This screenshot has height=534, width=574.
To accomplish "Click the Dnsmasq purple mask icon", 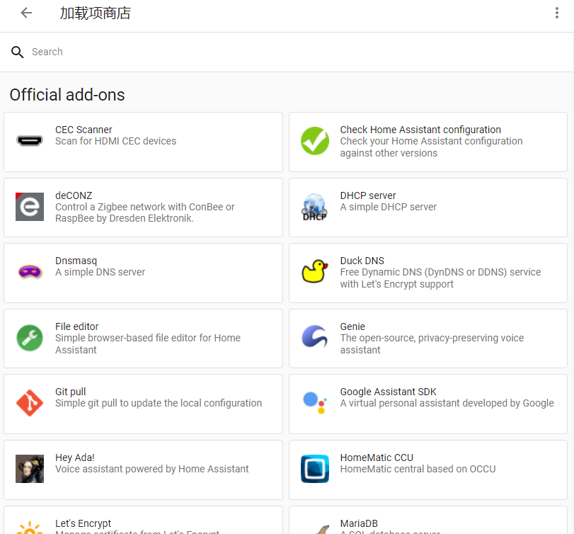I will 30,272.
